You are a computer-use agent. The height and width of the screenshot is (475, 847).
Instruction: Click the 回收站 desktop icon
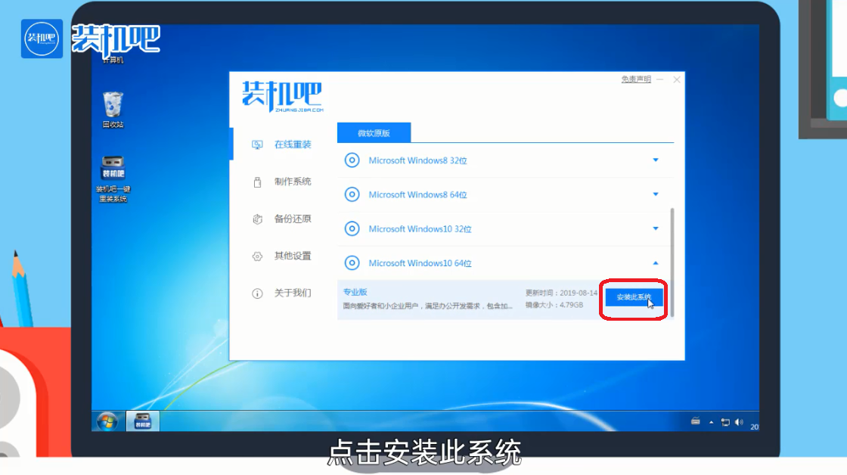(113, 110)
